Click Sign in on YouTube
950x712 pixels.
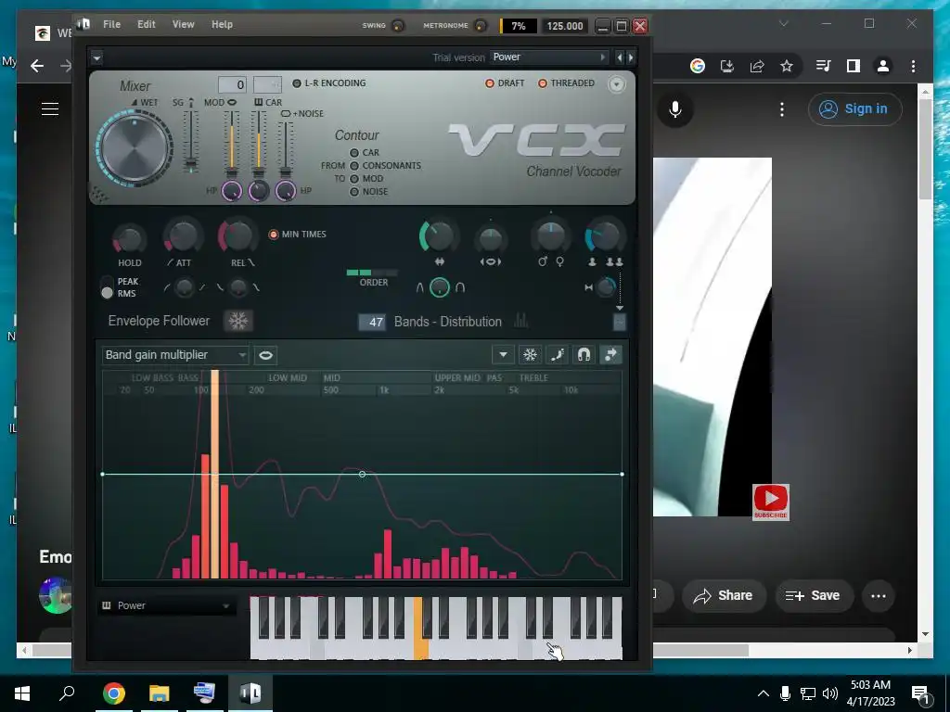pos(854,109)
